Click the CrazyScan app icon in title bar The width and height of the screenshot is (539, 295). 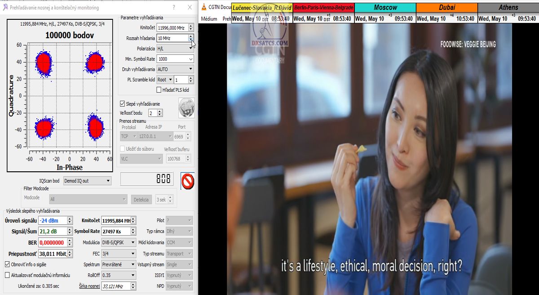pyautogui.click(x=5, y=7)
